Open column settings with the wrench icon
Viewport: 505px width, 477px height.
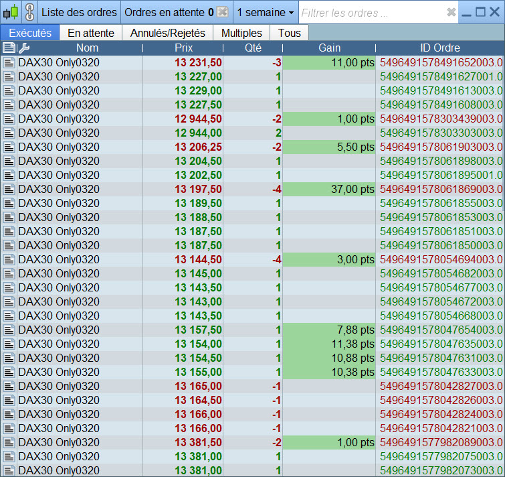pos(24,48)
